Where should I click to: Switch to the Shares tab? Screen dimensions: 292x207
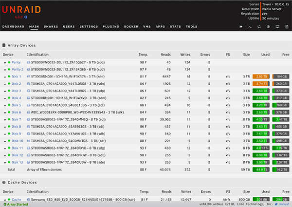51,26
